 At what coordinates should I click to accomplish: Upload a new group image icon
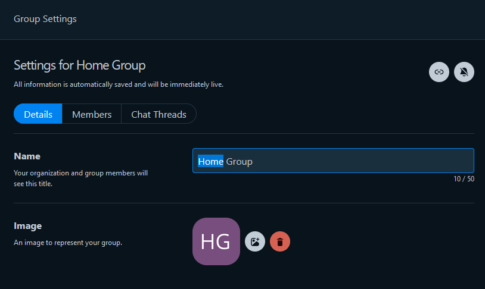255,241
